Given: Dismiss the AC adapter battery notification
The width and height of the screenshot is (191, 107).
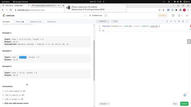Looking at the screenshot, I should (95, 8).
